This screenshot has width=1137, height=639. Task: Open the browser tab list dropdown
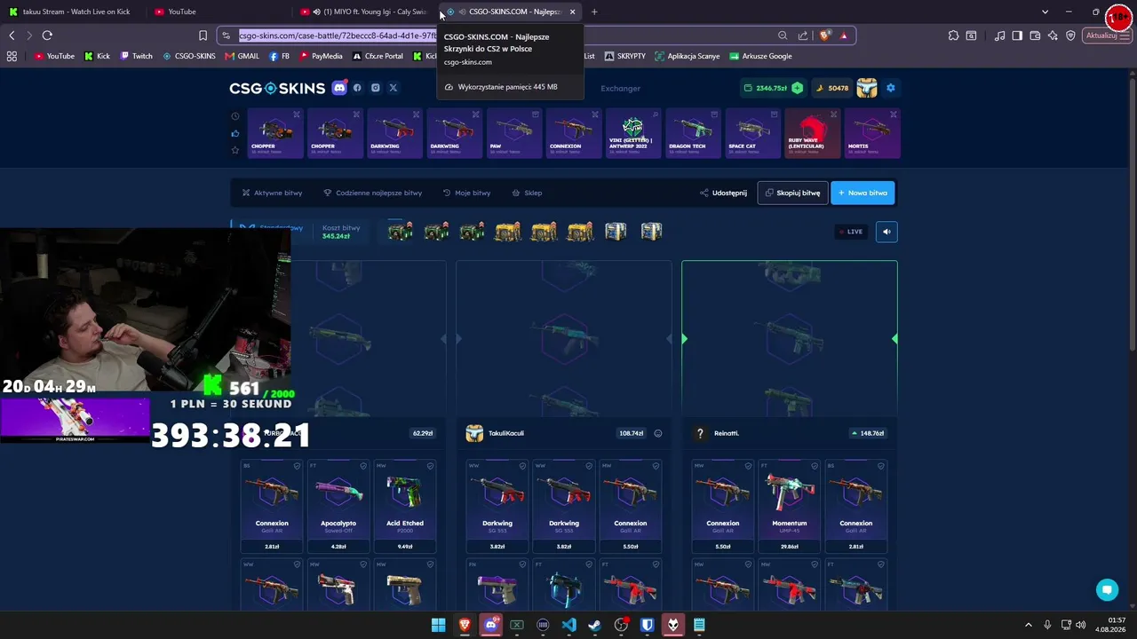tap(1045, 12)
